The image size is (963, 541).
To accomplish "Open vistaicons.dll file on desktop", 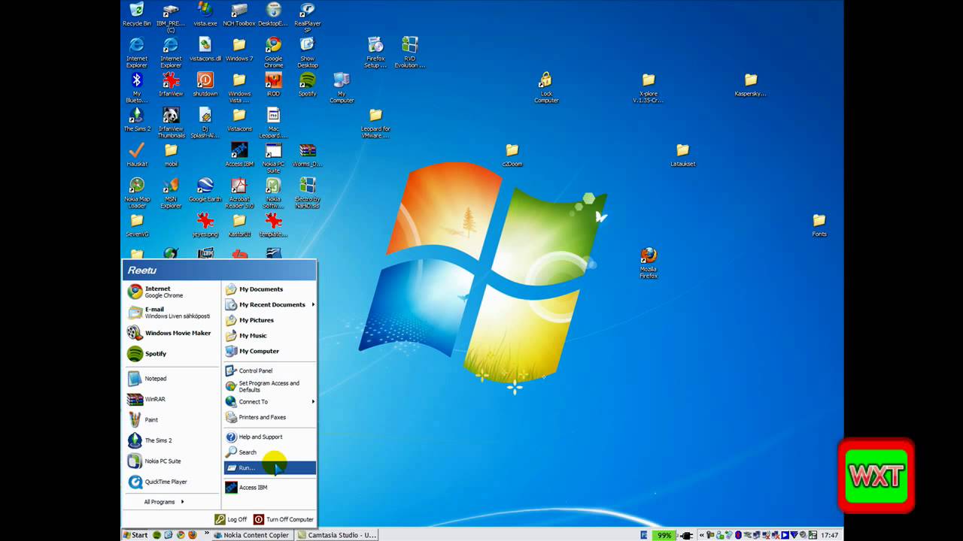I will [205, 49].
